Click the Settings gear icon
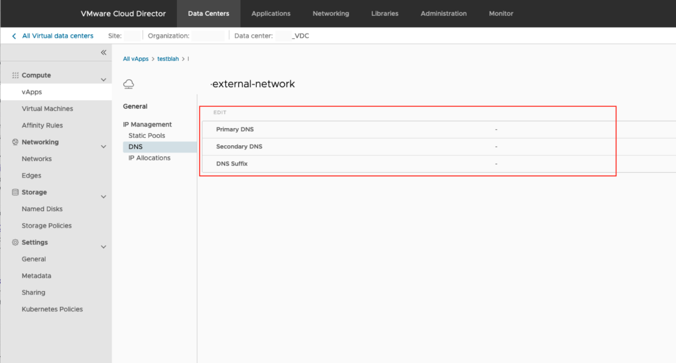 [15, 242]
